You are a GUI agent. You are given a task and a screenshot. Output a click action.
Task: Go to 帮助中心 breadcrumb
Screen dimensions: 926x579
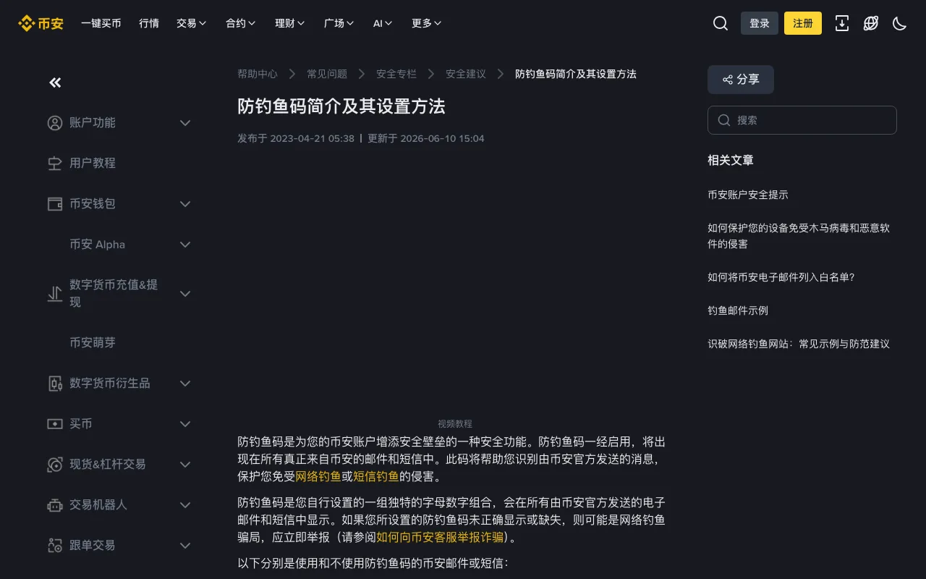pyautogui.click(x=258, y=74)
